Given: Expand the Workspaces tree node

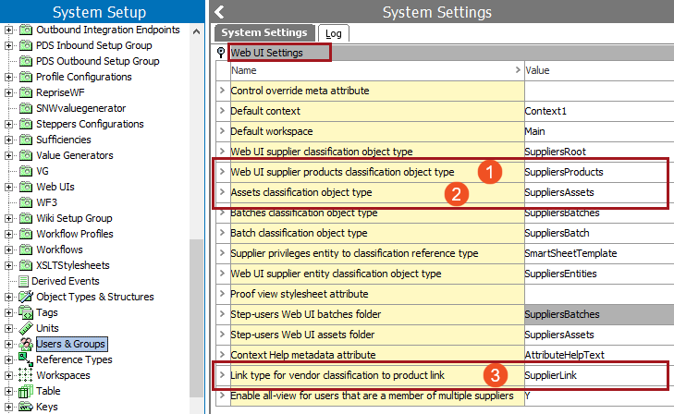Looking at the screenshot, I should coord(8,375).
